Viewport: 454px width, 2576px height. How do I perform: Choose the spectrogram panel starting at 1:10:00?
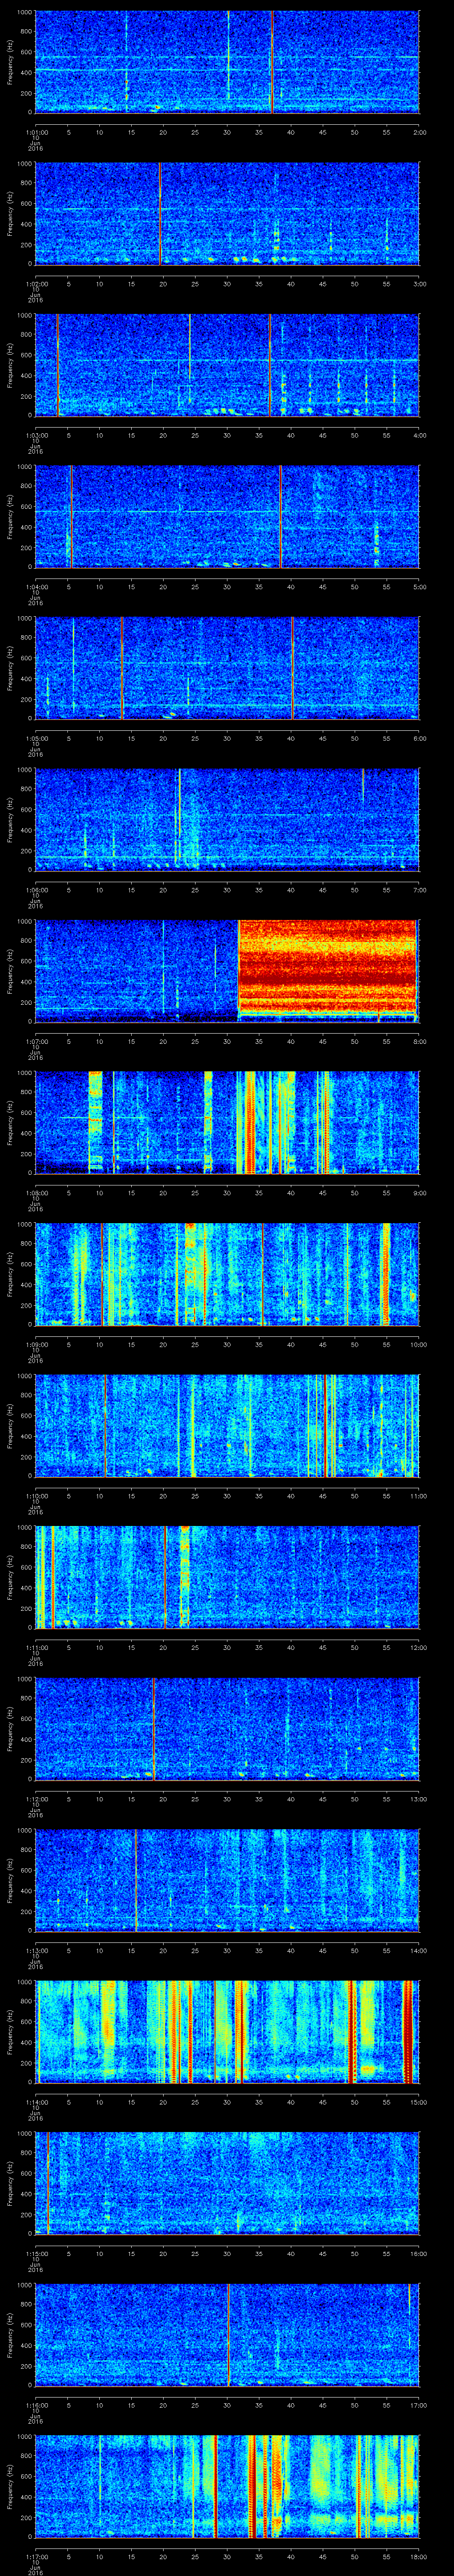click(227, 1427)
